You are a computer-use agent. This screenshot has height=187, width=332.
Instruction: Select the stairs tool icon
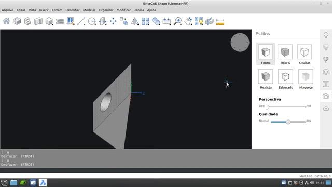click(x=27, y=21)
